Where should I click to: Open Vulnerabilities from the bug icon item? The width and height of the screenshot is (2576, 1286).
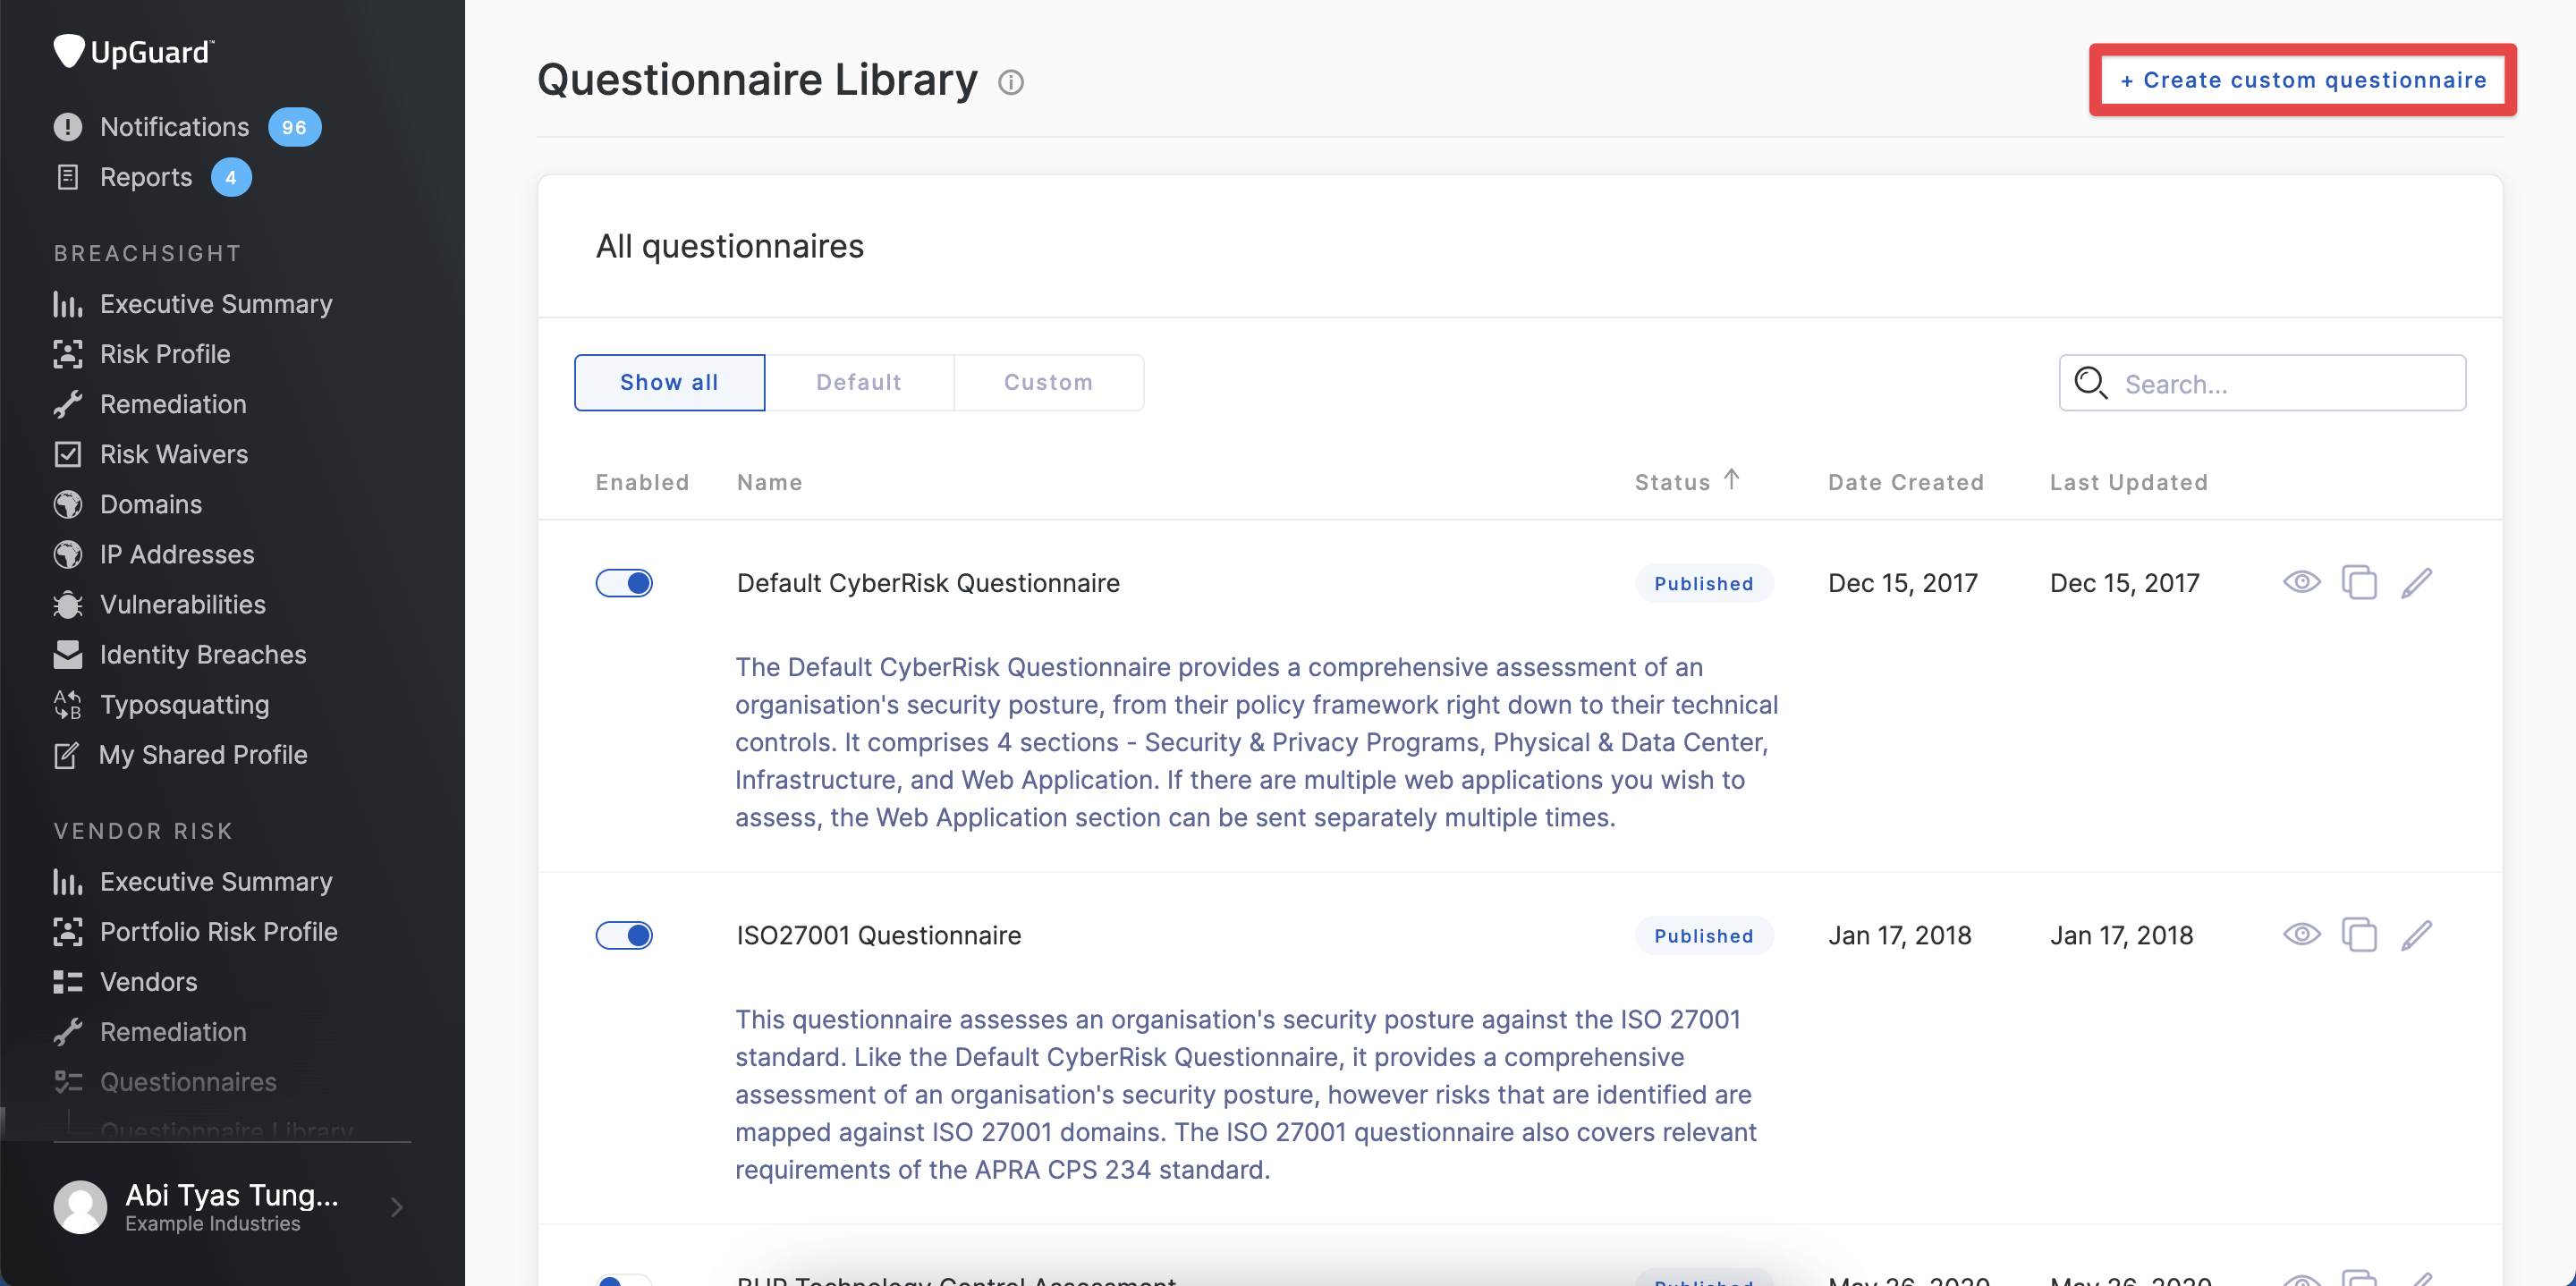point(182,604)
